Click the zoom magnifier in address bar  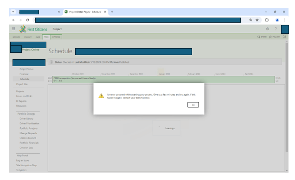(250, 20)
